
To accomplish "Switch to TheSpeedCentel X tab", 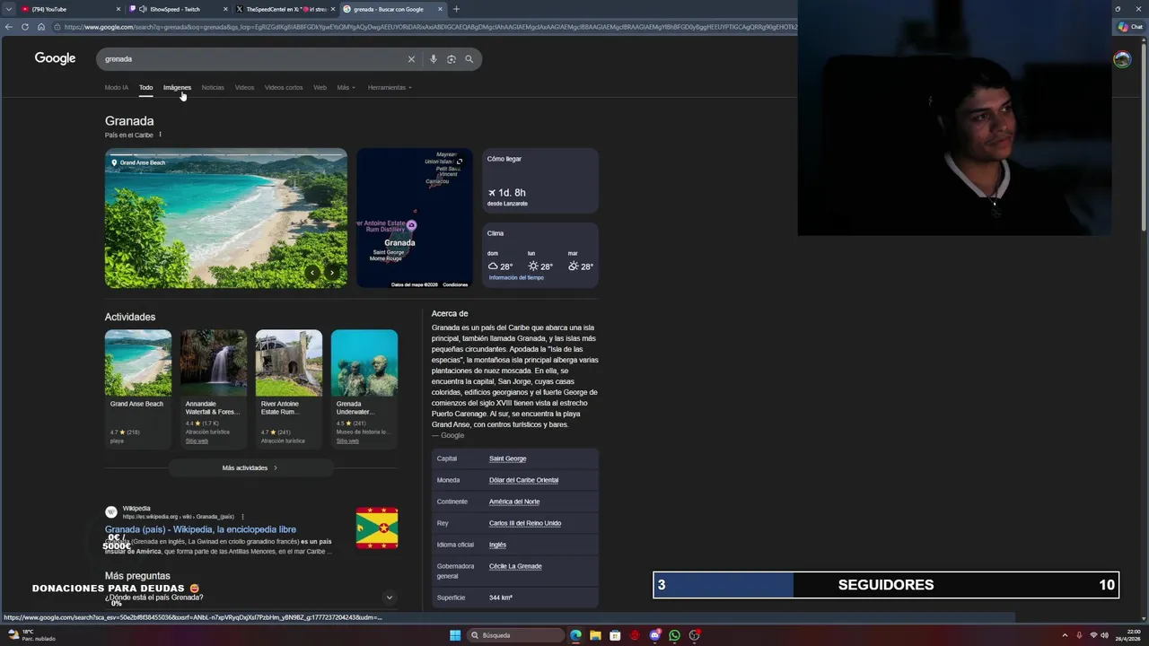I will click(x=285, y=9).
